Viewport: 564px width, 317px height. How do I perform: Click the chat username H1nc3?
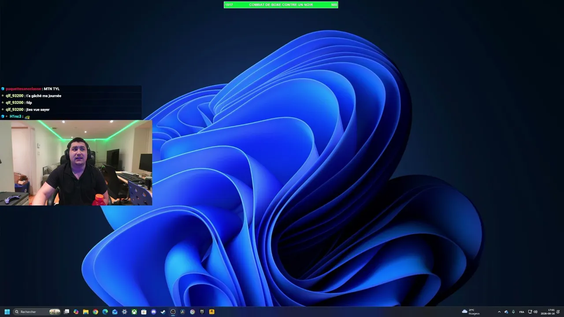pos(15,117)
